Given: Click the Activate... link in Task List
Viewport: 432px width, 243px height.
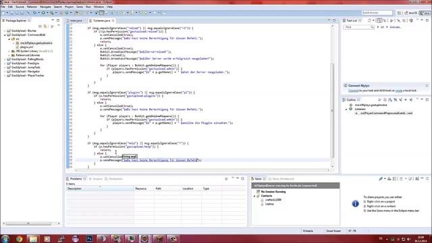Looking at the screenshot, I should pos(395,27).
